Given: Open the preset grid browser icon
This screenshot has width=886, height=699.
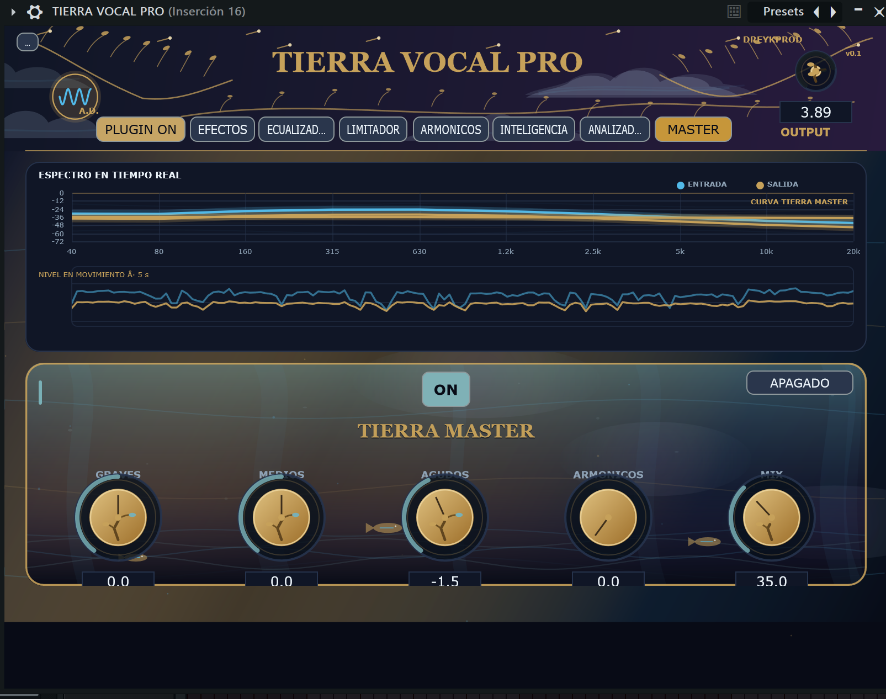Looking at the screenshot, I should (734, 12).
